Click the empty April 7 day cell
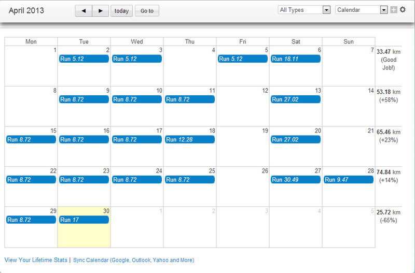This screenshot has width=415, height=273. [348, 70]
